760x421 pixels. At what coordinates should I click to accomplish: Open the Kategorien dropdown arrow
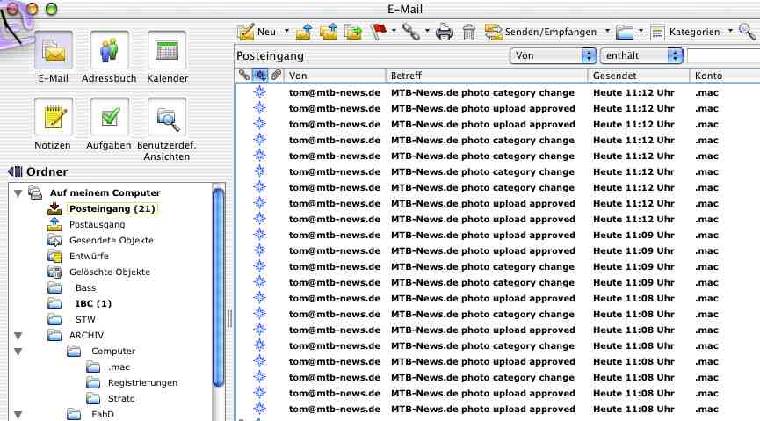(x=730, y=32)
